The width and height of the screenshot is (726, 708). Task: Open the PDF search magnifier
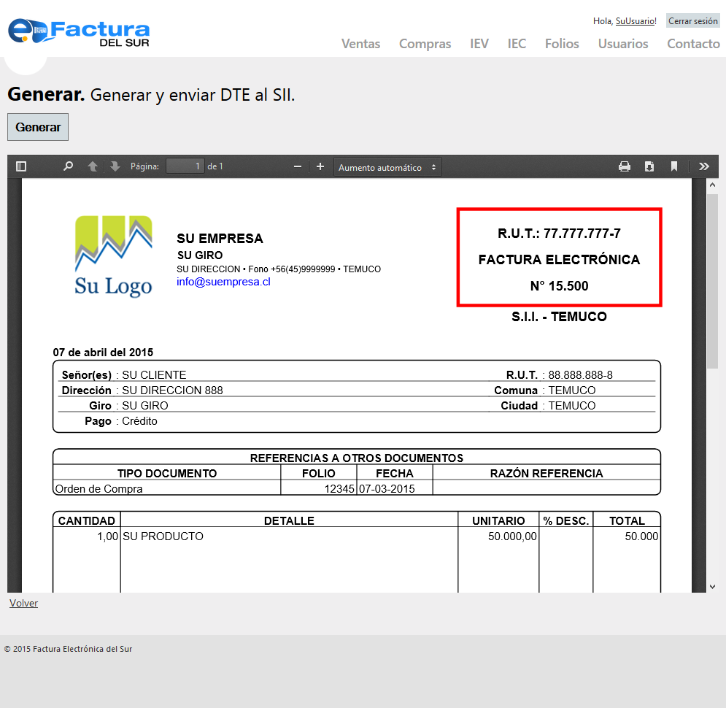click(68, 166)
